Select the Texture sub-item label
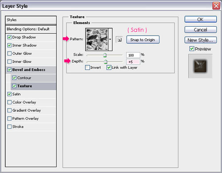 [24, 86]
